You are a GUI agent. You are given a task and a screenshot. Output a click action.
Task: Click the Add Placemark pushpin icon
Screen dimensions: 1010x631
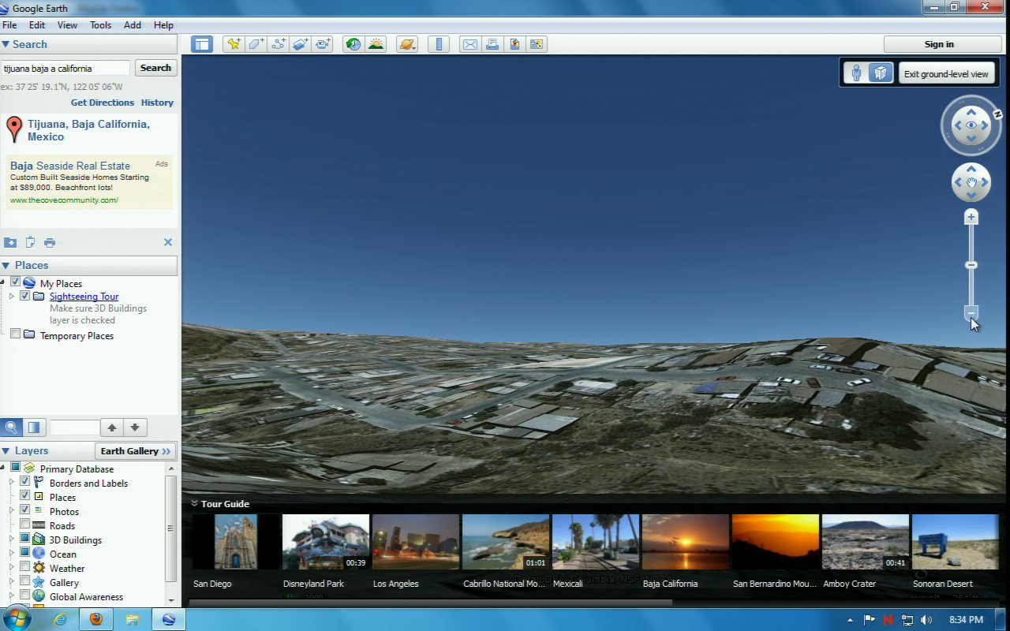click(x=233, y=44)
